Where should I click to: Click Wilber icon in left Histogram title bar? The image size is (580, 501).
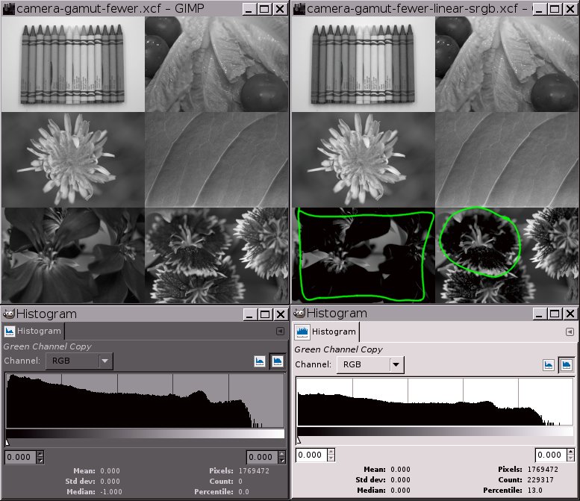(8, 314)
